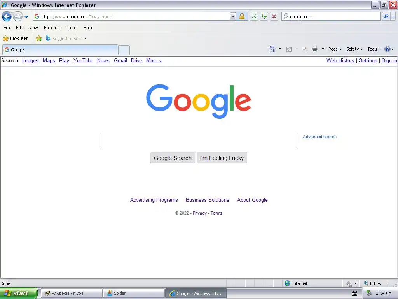The height and width of the screenshot is (299, 398).
Task: Open the Help menu
Action: tap(87, 28)
